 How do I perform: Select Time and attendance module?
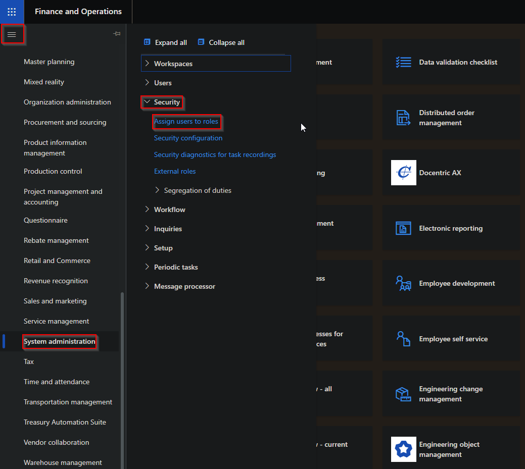click(x=57, y=382)
